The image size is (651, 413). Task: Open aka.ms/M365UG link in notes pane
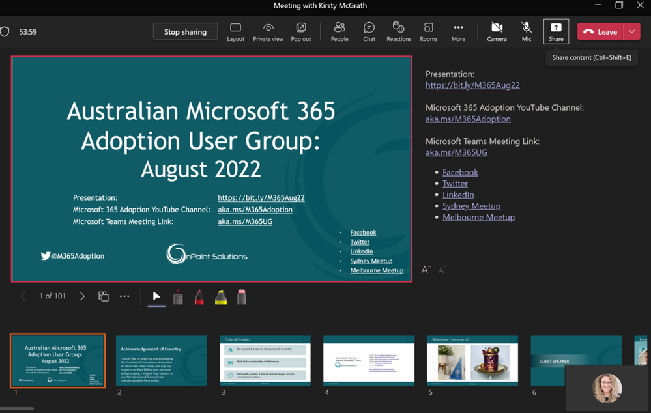click(x=456, y=152)
